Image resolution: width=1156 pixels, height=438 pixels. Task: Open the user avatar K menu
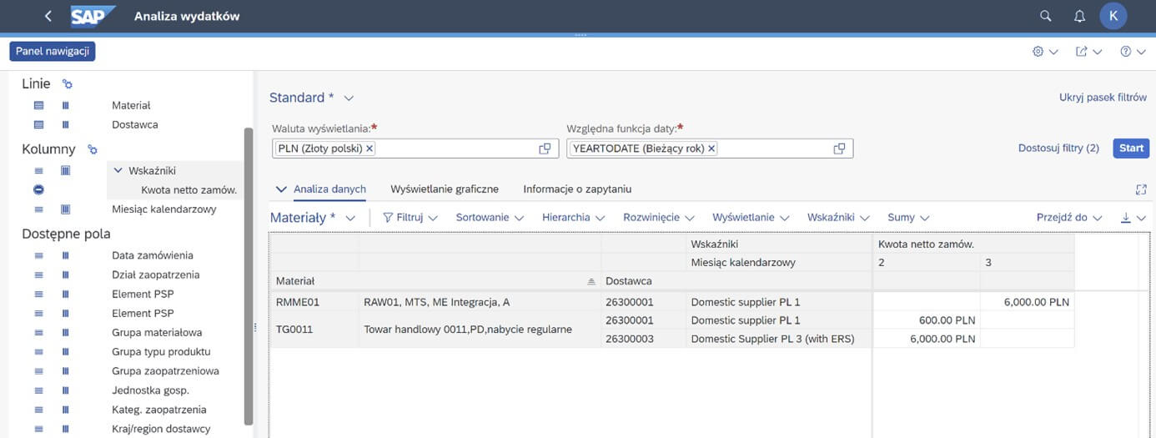pos(1113,16)
